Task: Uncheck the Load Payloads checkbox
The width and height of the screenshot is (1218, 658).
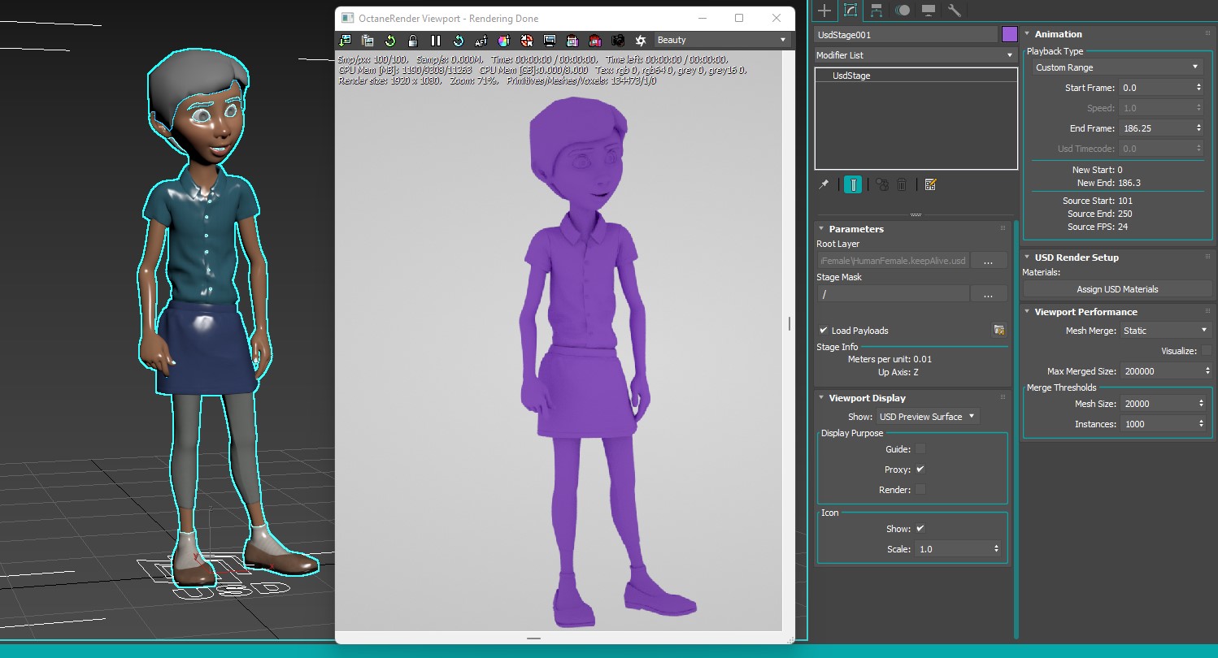Action: click(824, 331)
